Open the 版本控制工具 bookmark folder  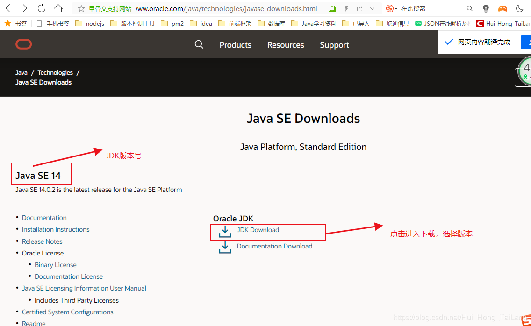[x=132, y=23]
